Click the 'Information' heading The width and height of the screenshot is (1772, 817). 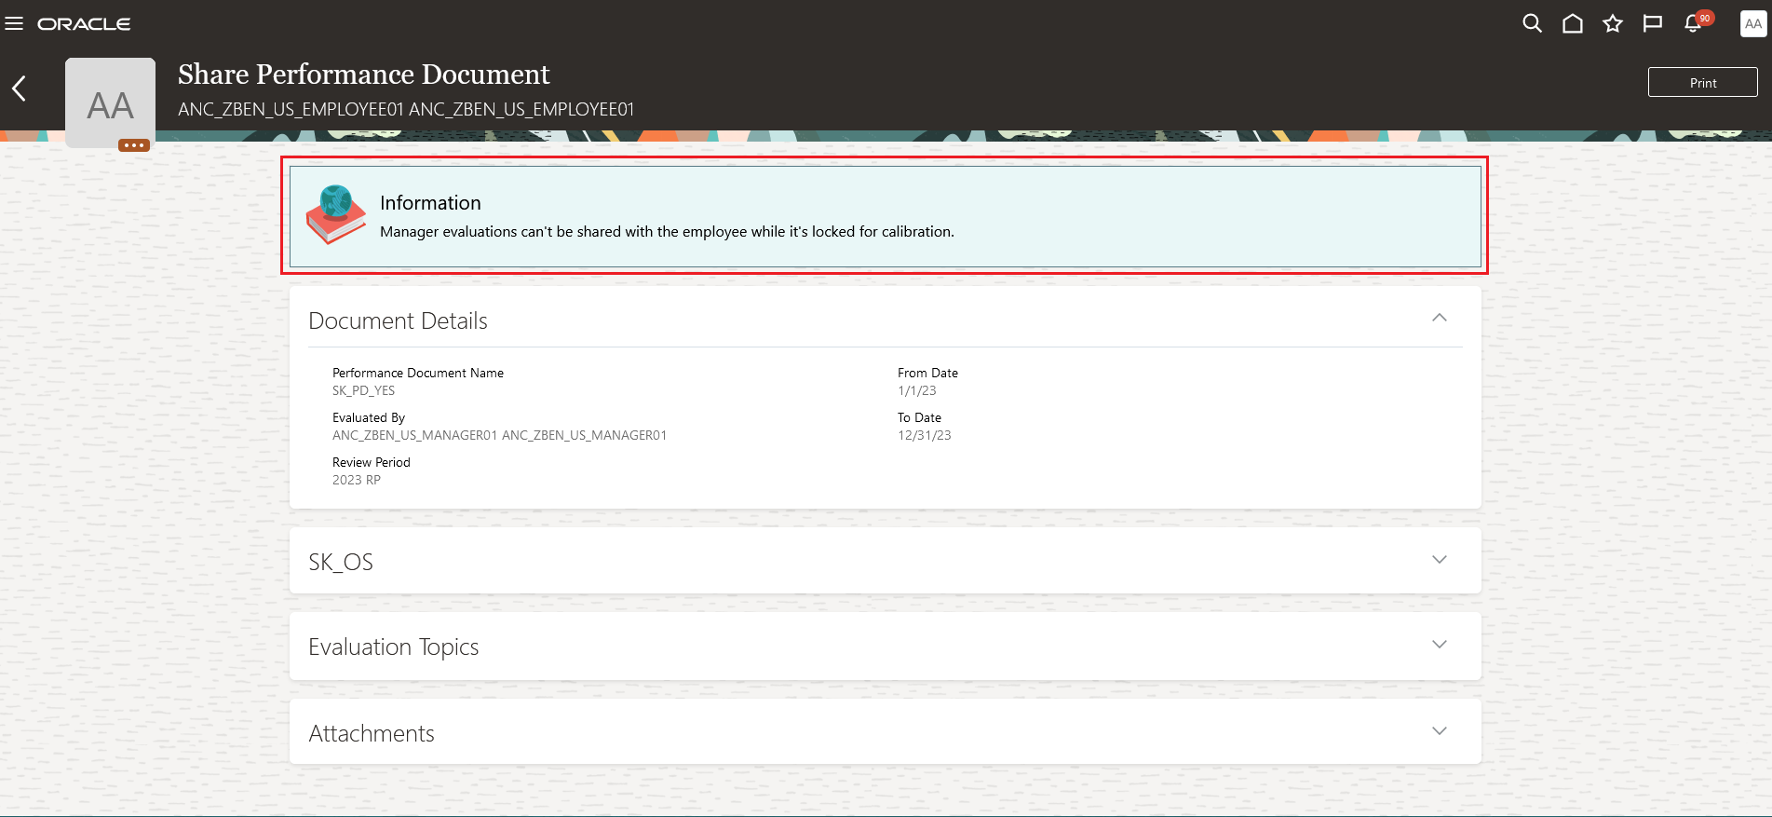(x=430, y=203)
